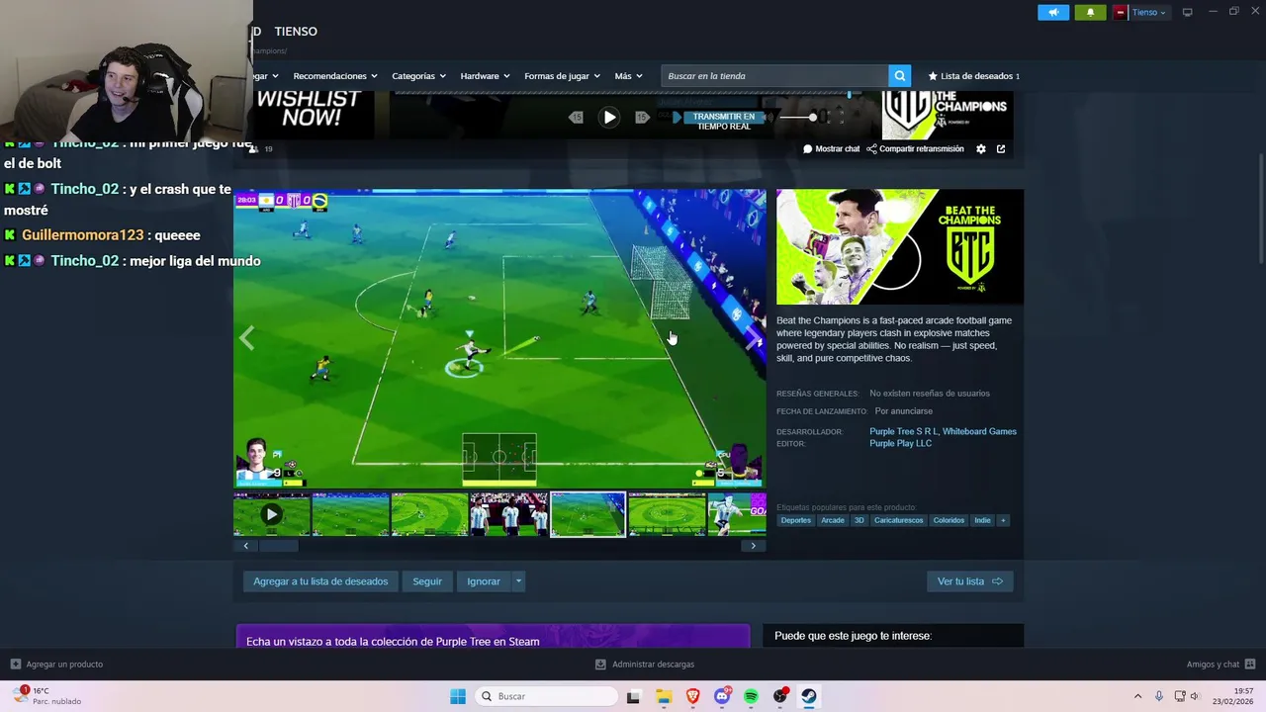Select the highlighted active screenshot thumbnail
This screenshot has width=1266, height=712.
pyautogui.click(x=588, y=514)
